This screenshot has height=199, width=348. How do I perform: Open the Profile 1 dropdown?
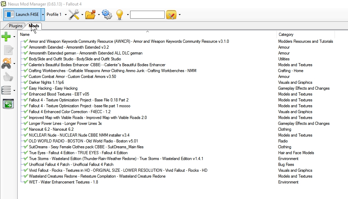coord(56,14)
